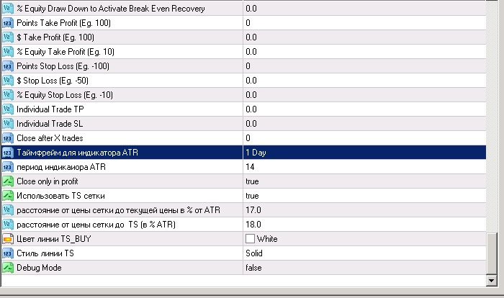Screen dimensions: 504x298
Task: Click icon beside расстояние до текущей цены row
Action: click(x=8, y=210)
